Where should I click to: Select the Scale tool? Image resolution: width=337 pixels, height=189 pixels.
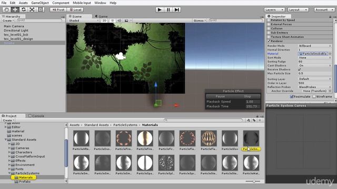[x=32, y=9]
